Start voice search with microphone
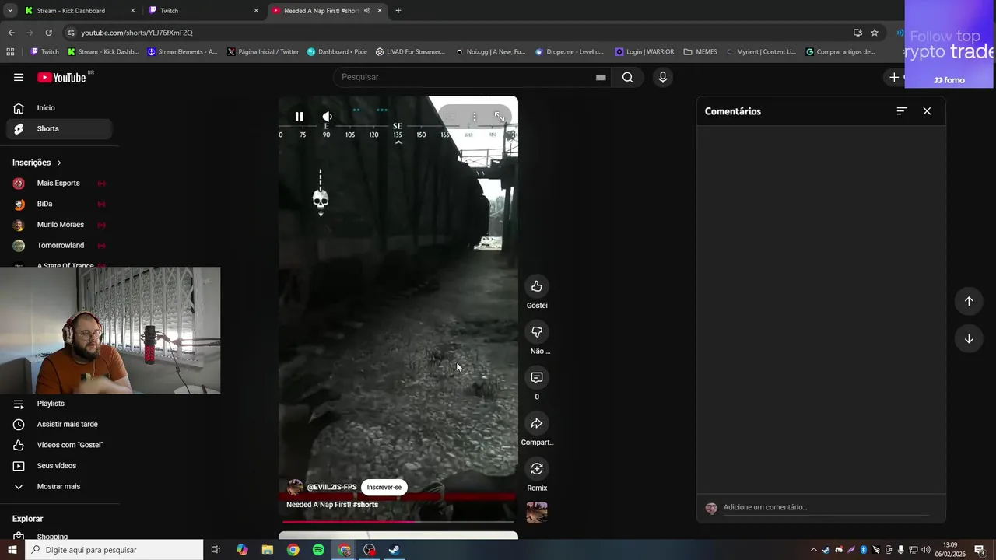Screen dimensions: 996x560 (x=662, y=77)
